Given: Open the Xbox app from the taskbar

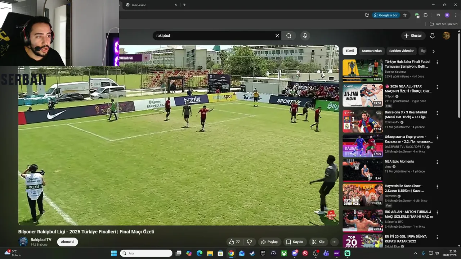Looking at the screenshot, I should tap(284, 253).
